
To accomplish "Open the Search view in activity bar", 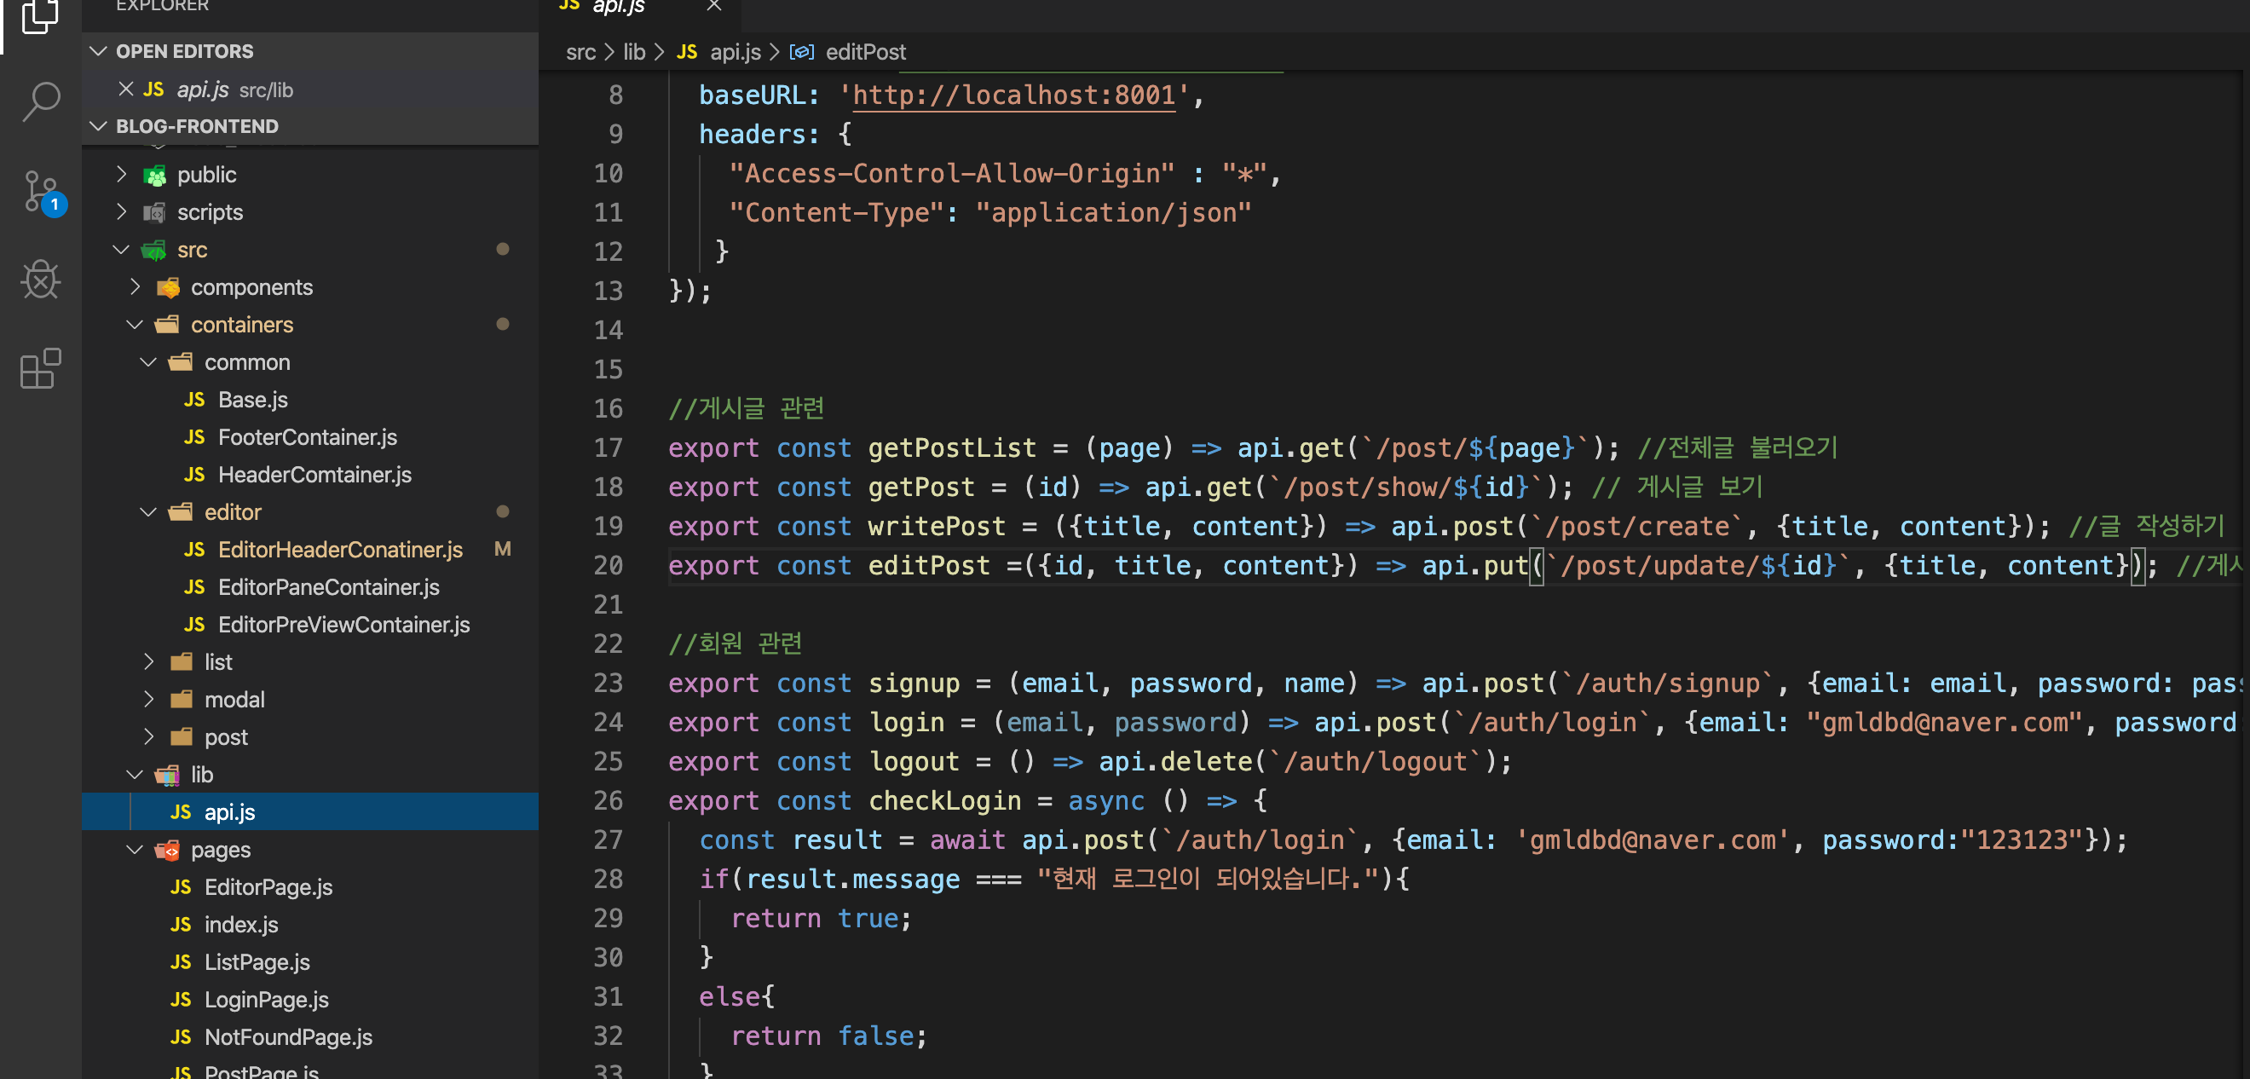I will (40, 102).
